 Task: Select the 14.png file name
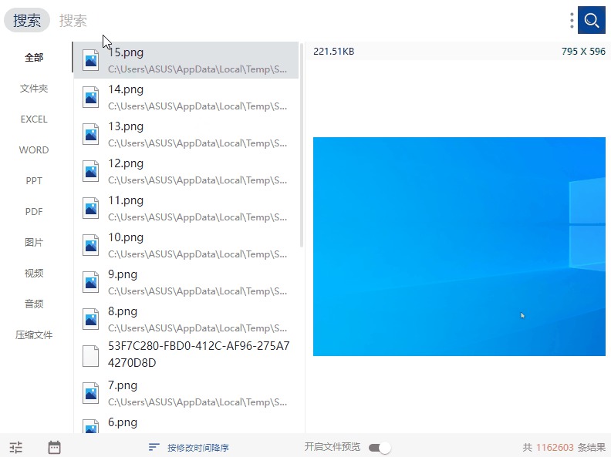[x=126, y=89]
